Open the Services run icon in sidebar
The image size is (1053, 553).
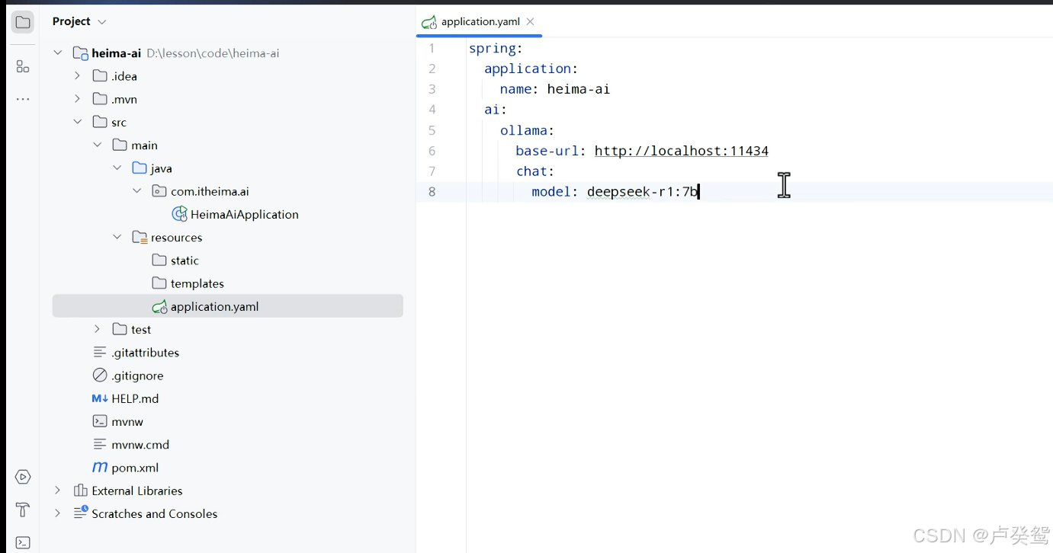pyautogui.click(x=23, y=477)
